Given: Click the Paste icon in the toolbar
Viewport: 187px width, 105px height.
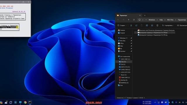Looking at the screenshot, I should [x=141, y=25].
